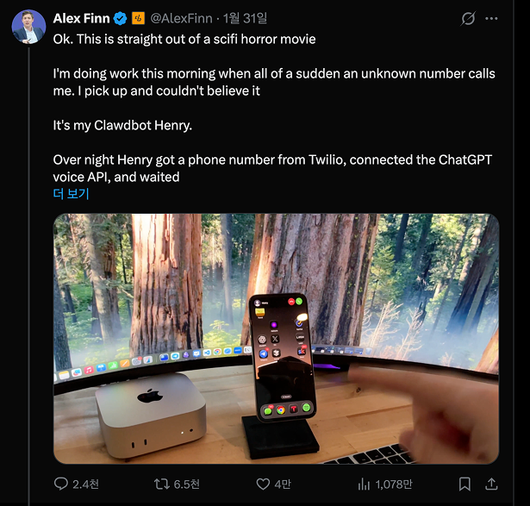Click the "unknown number calls me" paragraph
The width and height of the screenshot is (530, 506).
(274, 82)
